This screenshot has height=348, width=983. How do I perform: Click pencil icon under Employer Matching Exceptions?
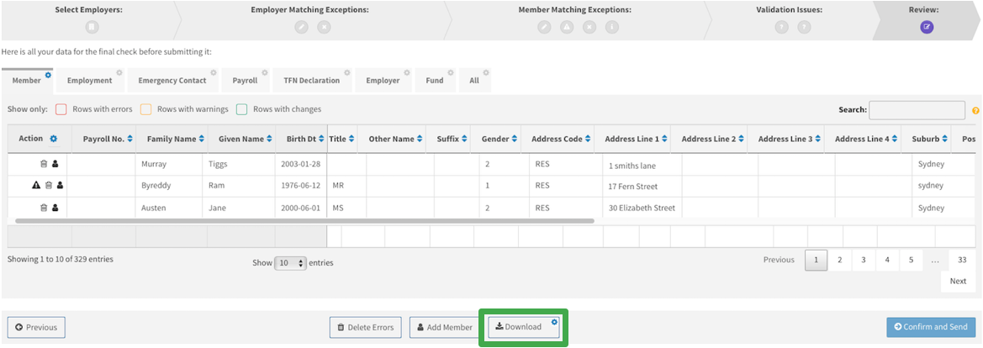[302, 27]
